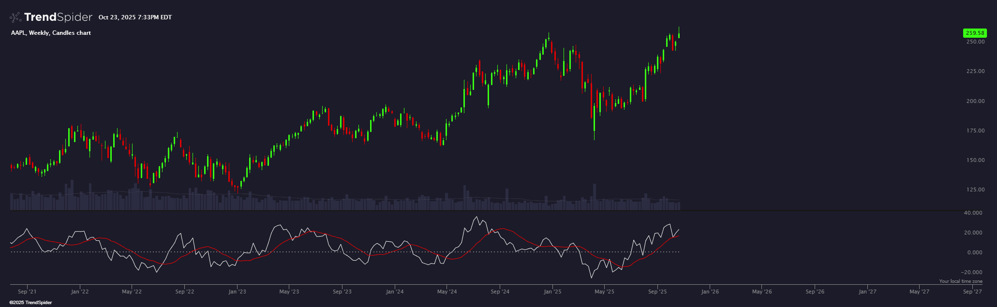Click the Sep '27 date label
Image resolution: width=997 pixels, height=307 pixels.
(x=972, y=292)
